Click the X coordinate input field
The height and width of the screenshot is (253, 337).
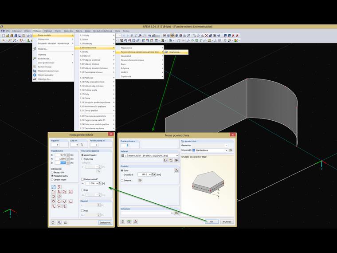click(x=60, y=155)
